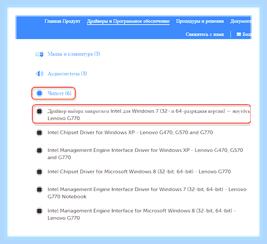
Task: Open the Документ menu item
Action: click(x=241, y=21)
